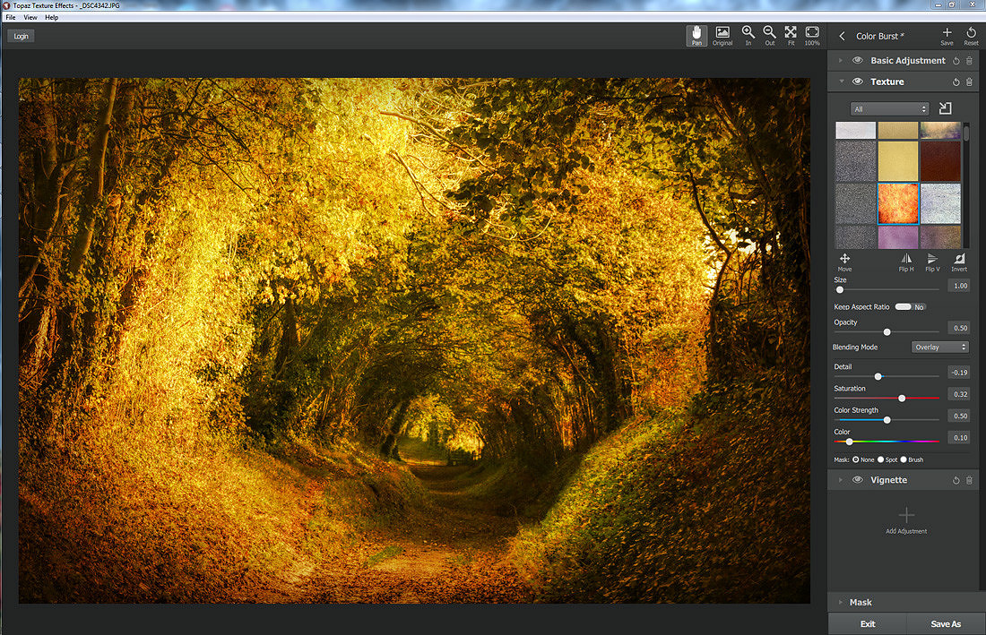Select the None mask option
This screenshot has width=986, height=635.
pyautogui.click(x=856, y=459)
